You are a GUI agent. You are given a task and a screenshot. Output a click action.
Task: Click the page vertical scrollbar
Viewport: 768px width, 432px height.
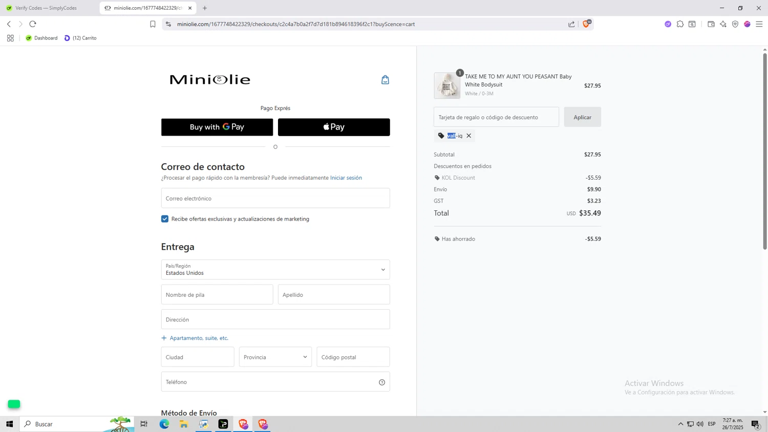pyautogui.click(x=765, y=151)
